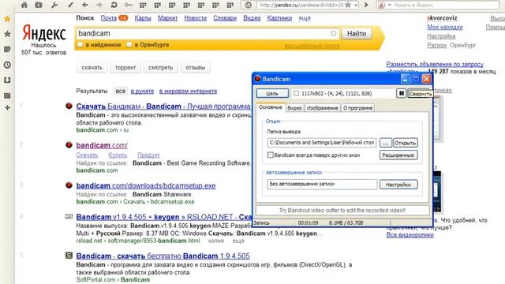
Task: Click the 'Найти' search button
Action: pos(357,33)
